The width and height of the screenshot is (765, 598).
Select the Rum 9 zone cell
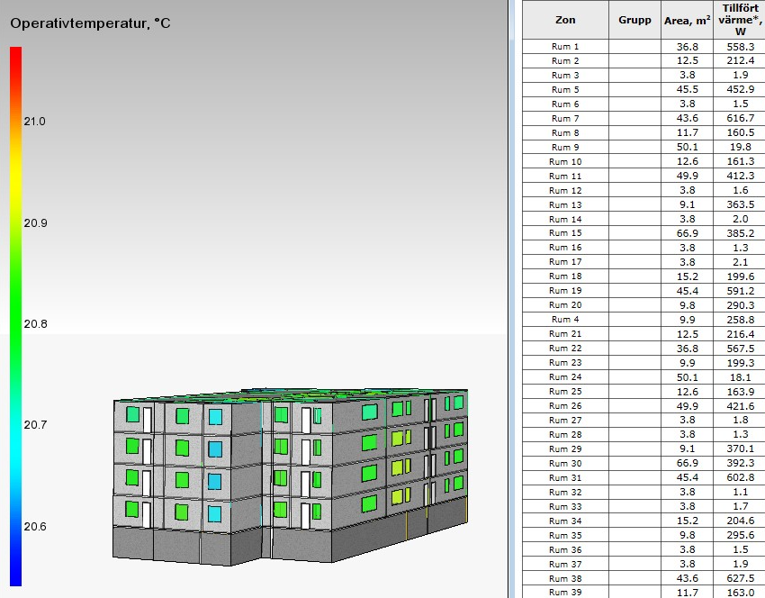tap(565, 148)
